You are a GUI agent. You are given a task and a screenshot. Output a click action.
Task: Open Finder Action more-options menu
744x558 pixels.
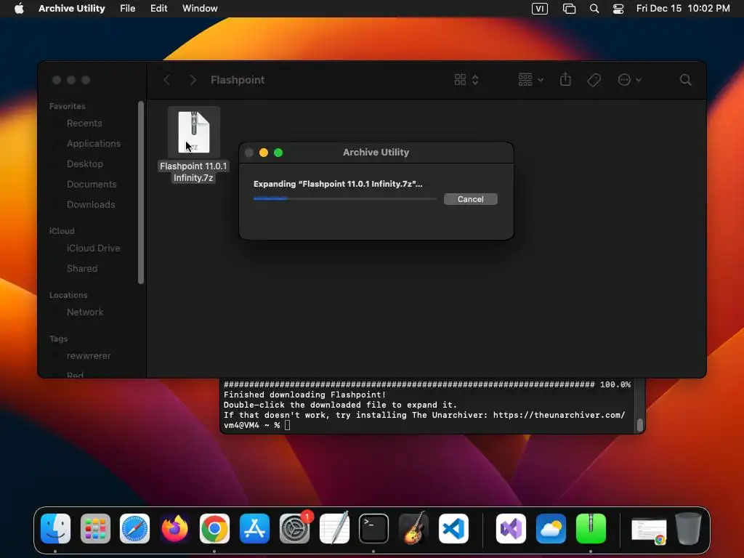(x=630, y=80)
